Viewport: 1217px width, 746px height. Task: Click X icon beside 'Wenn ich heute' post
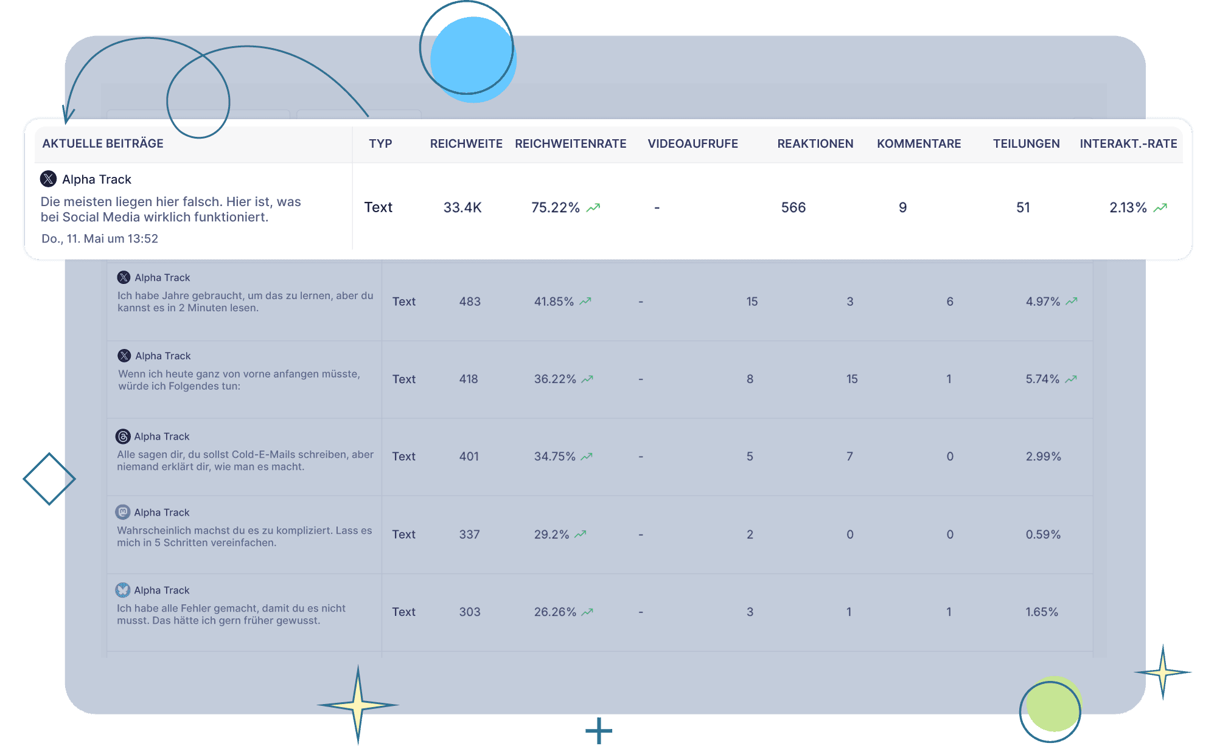click(124, 356)
